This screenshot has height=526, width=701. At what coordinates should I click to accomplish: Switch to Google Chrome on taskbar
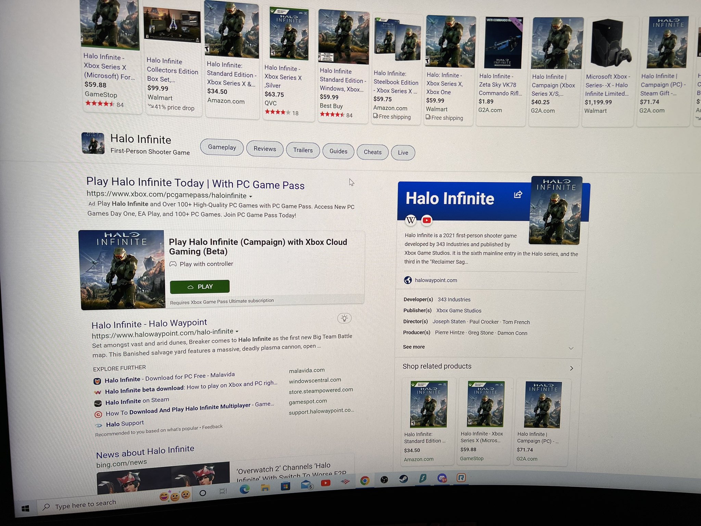[x=365, y=481]
